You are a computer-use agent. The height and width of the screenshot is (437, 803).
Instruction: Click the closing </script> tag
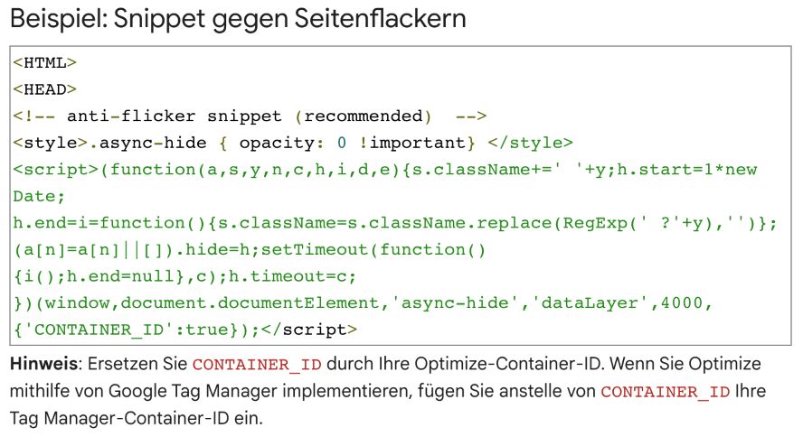click(x=317, y=330)
